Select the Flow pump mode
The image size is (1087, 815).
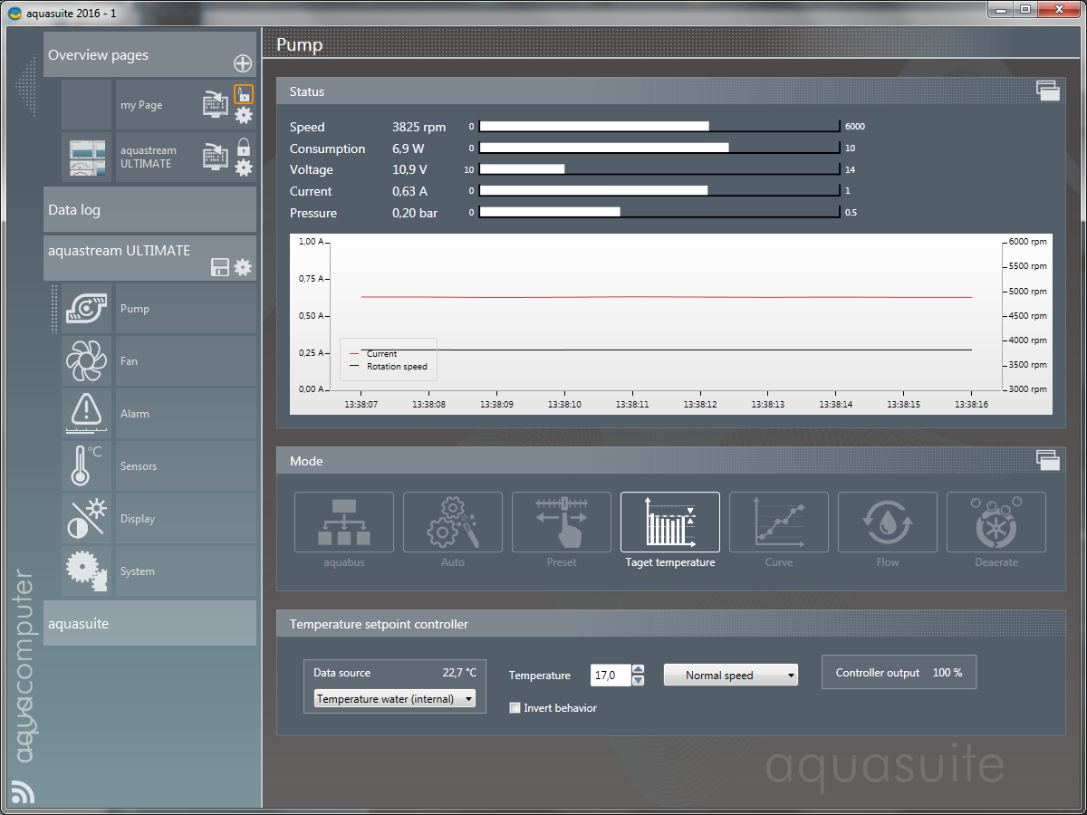(x=888, y=523)
